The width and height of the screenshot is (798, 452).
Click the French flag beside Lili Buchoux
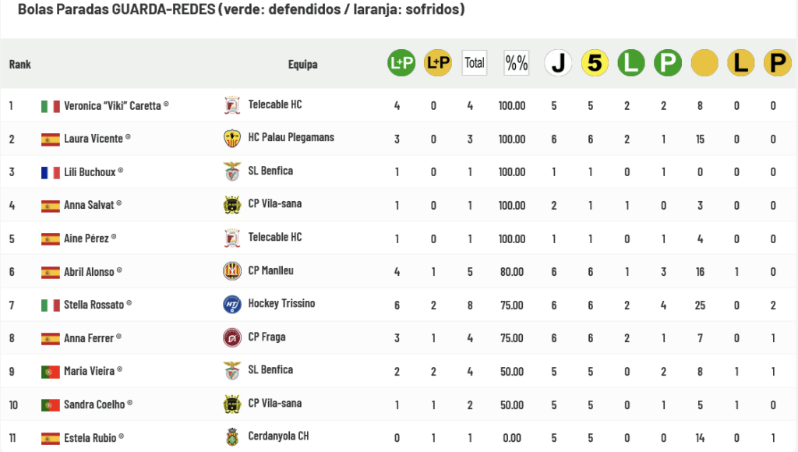click(x=51, y=172)
